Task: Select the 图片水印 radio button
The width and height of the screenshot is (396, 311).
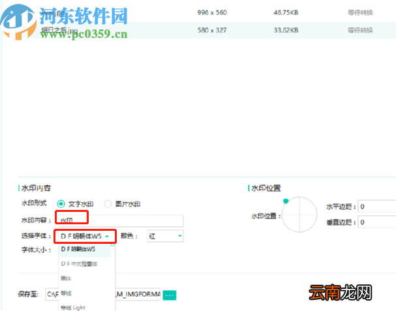Action: (108, 203)
